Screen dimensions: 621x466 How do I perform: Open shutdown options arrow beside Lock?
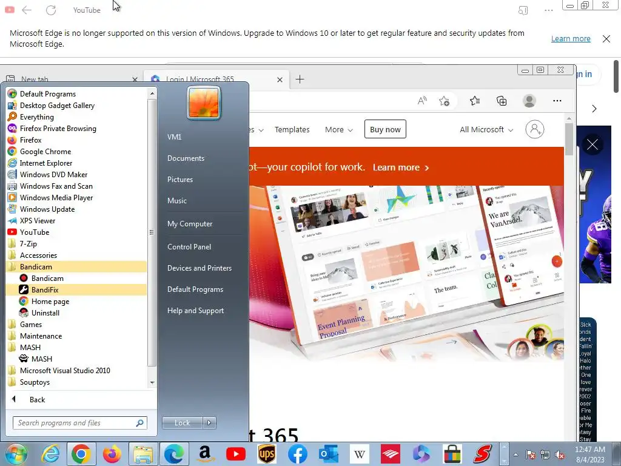point(209,423)
